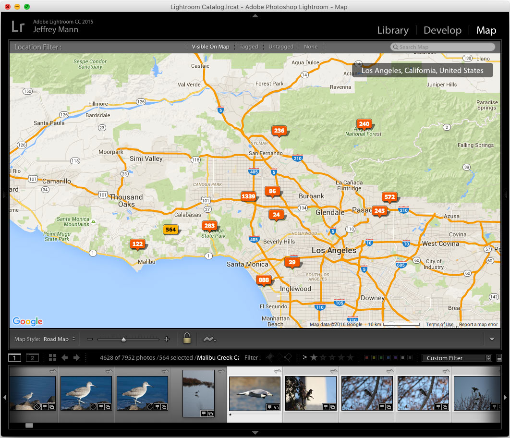Click the 122 pin above Malibu

pyautogui.click(x=137, y=244)
